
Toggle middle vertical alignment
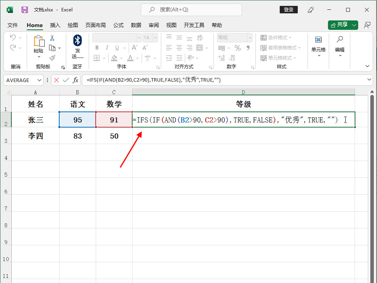[179, 38]
